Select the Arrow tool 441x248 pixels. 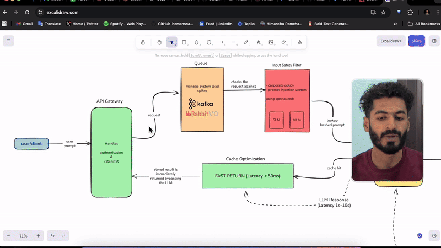pyautogui.click(x=222, y=42)
